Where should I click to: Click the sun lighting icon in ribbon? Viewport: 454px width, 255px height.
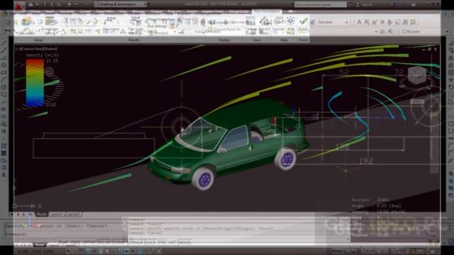point(290,21)
